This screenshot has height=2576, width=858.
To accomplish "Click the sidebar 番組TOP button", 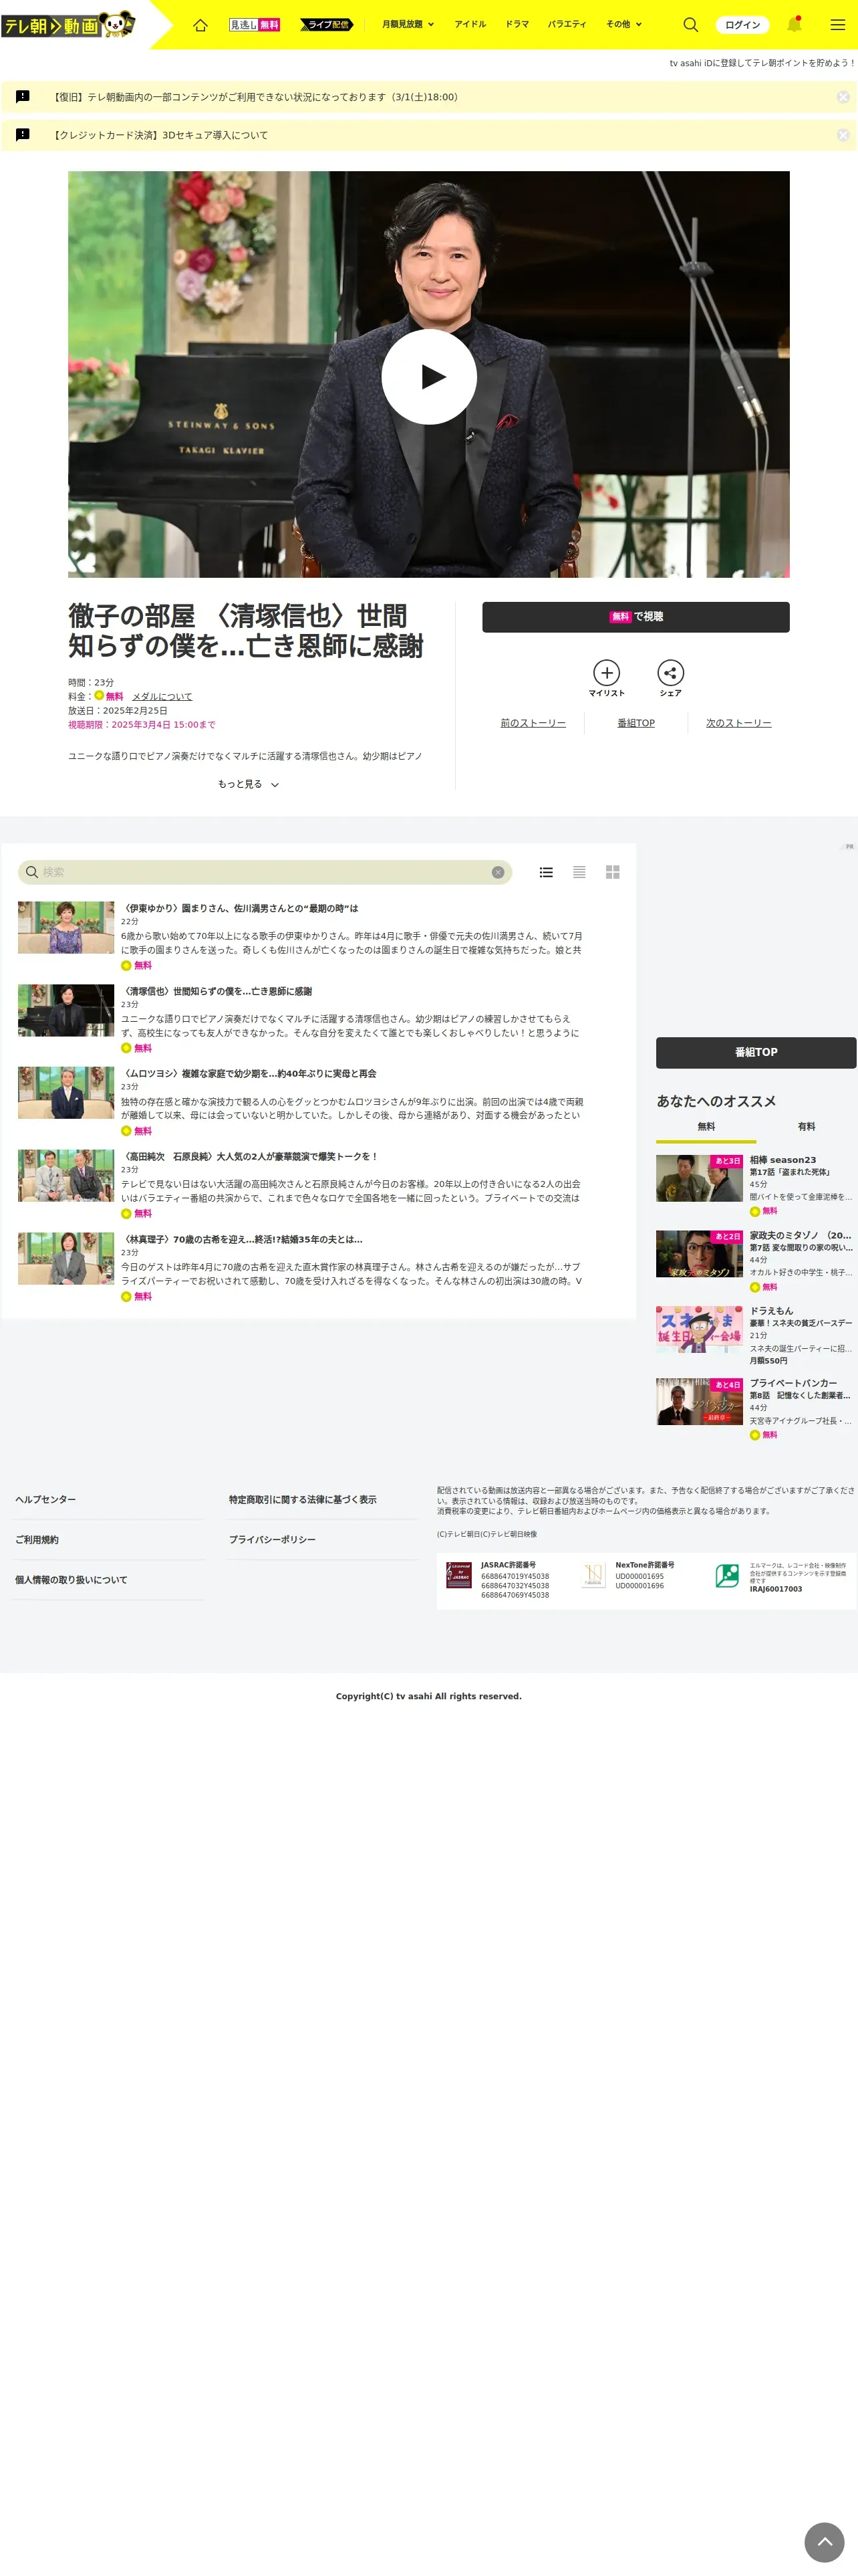I will pos(756,1052).
